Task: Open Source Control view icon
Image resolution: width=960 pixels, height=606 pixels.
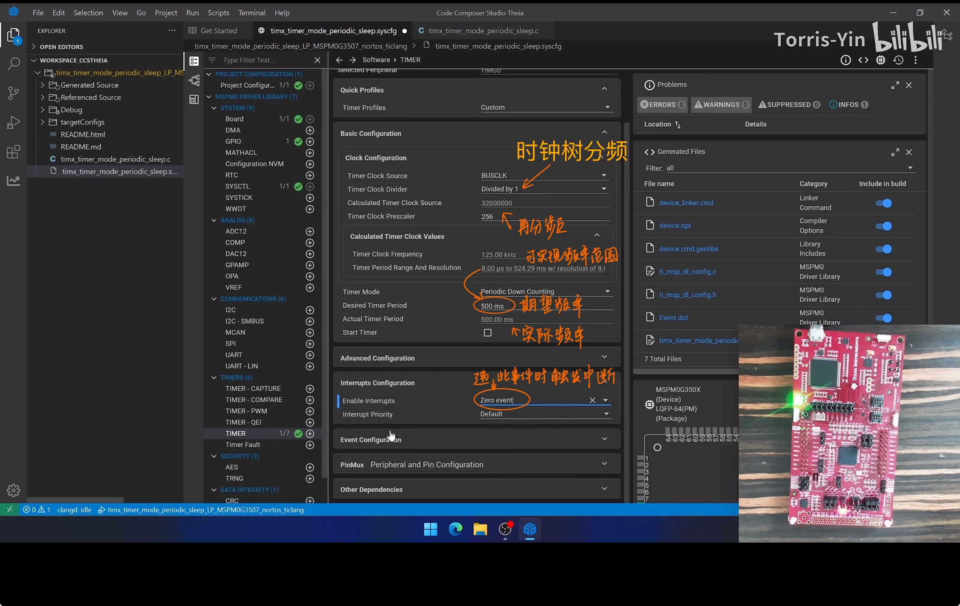Action: pyautogui.click(x=13, y=93)
